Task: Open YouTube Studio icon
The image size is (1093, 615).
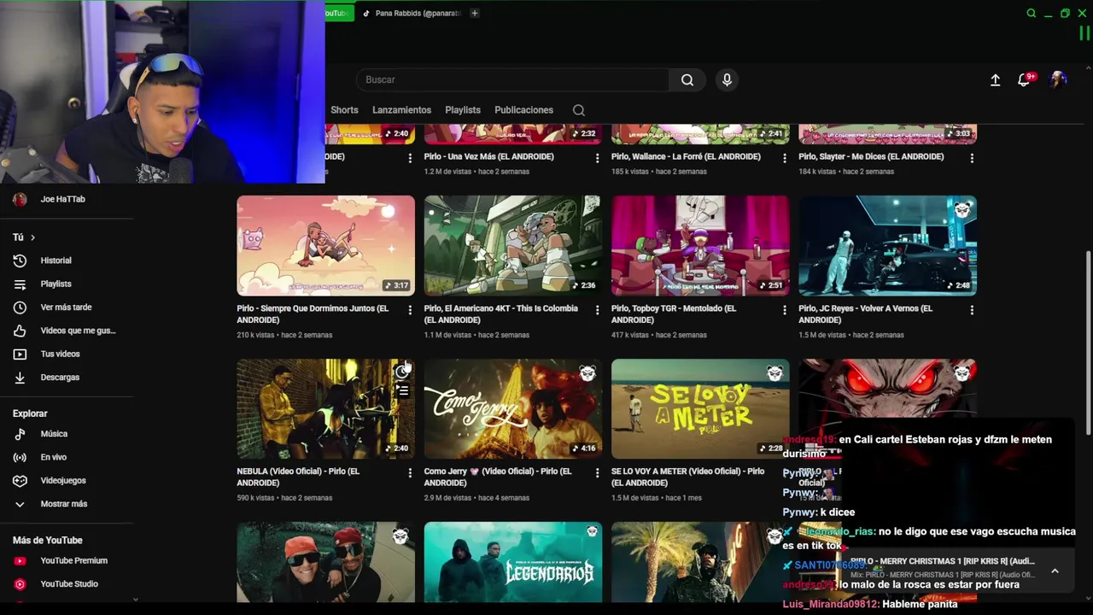Action: pyautogui.click(x=20, y=584)
